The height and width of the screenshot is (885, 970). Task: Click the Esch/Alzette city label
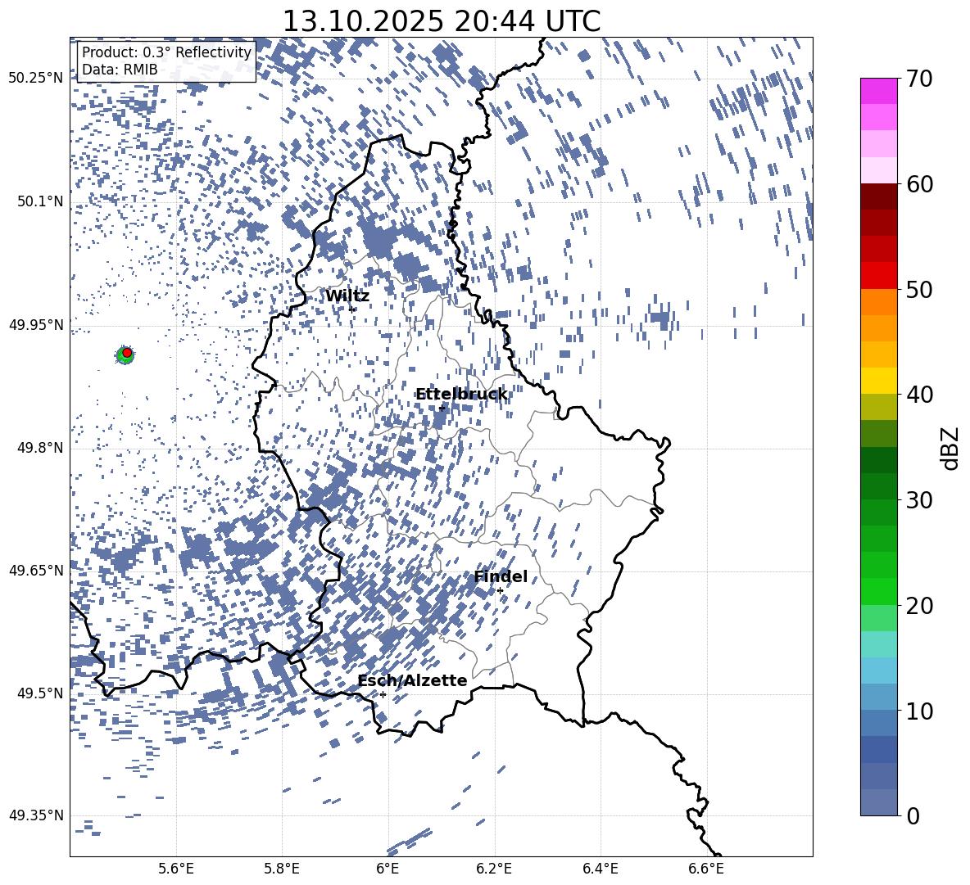point(412,680)
